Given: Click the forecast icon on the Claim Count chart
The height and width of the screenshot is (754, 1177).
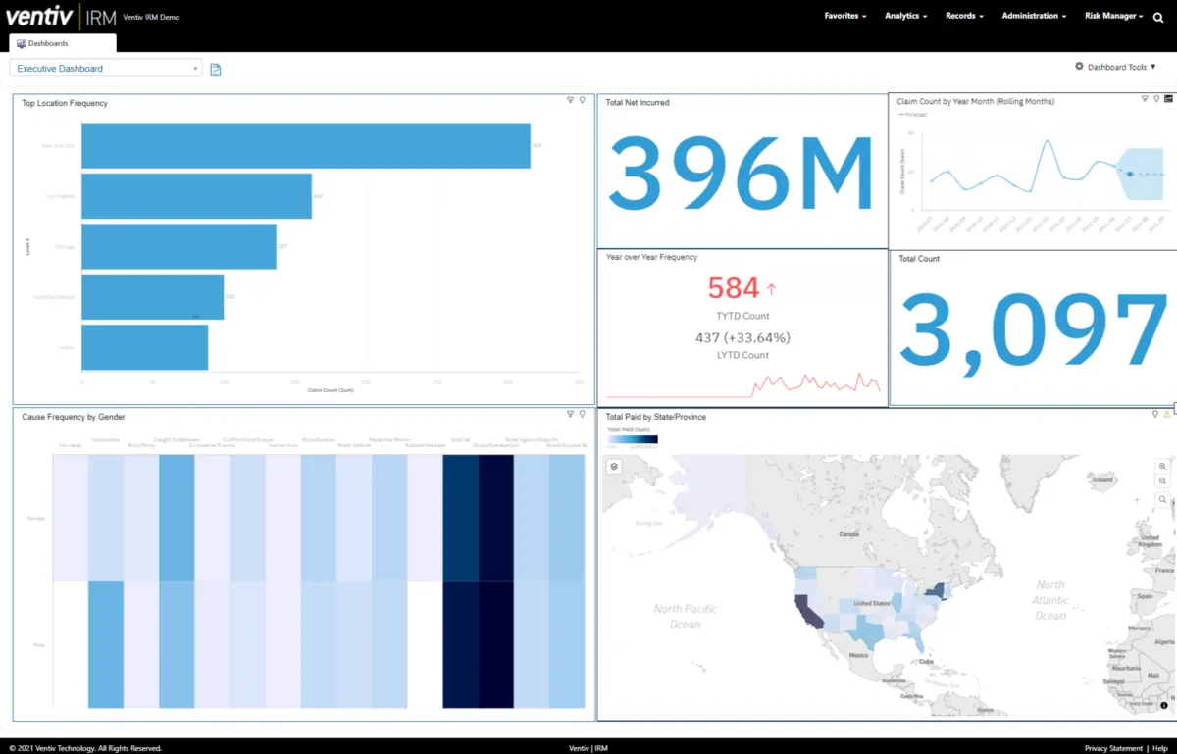Looking at the screenshot, I should tap(1168, 98).
